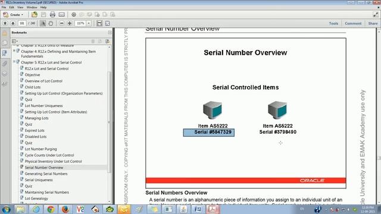Select bookmark Serial Number Overview
The height and width of the screenshot is (214, 381).
44,168
